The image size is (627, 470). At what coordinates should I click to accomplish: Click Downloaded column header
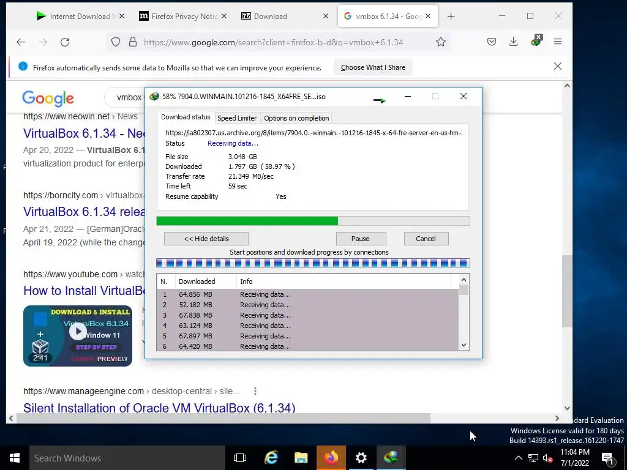(206, 282)
